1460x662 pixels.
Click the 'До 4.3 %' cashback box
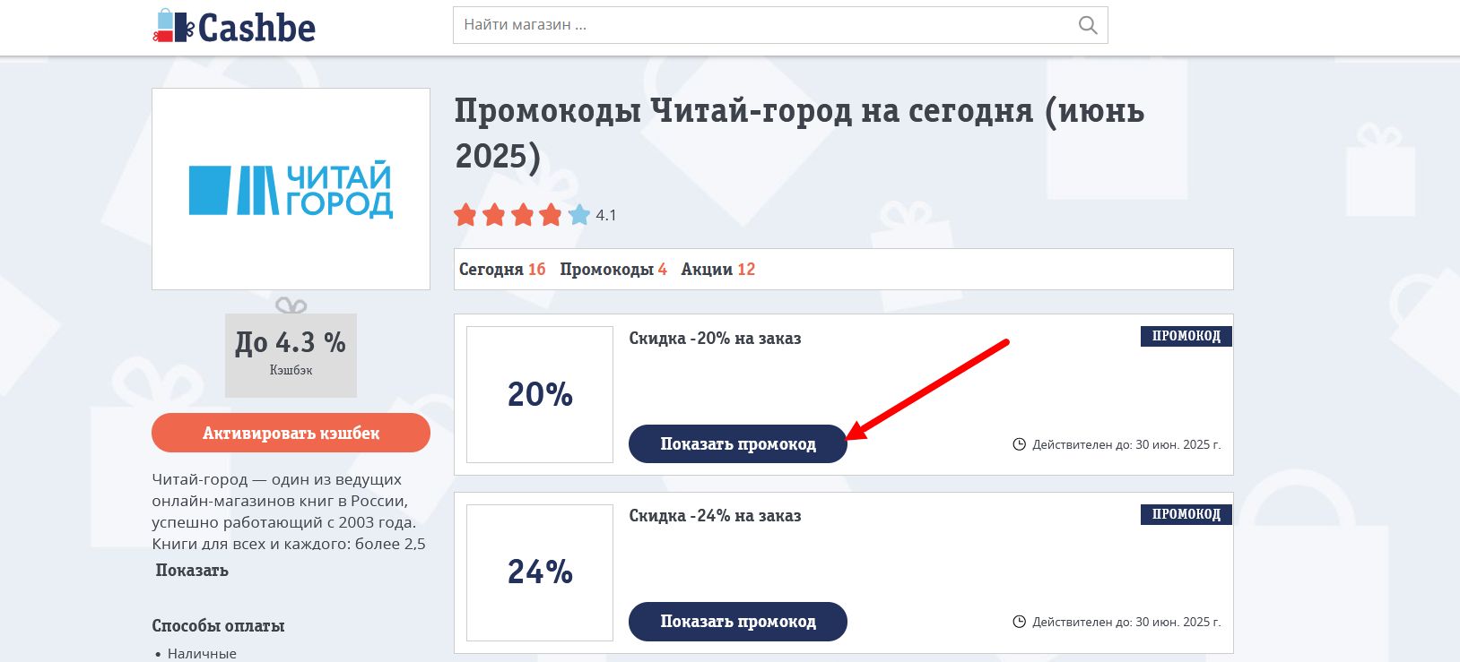pos(291,355)
